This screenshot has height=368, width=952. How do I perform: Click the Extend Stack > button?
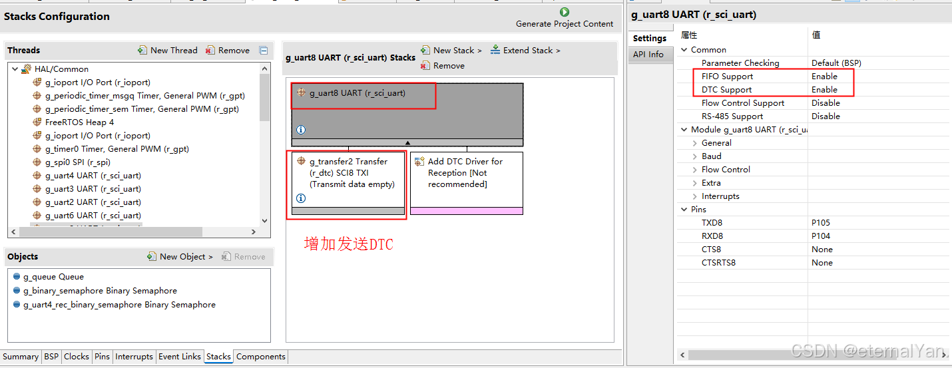click(x=525, y=50)
